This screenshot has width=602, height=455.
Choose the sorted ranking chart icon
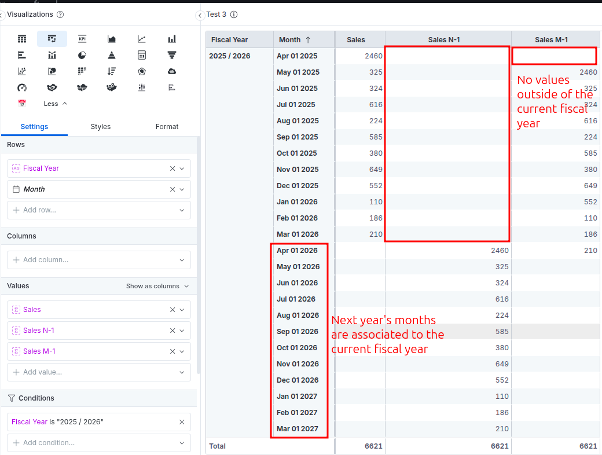112,71
